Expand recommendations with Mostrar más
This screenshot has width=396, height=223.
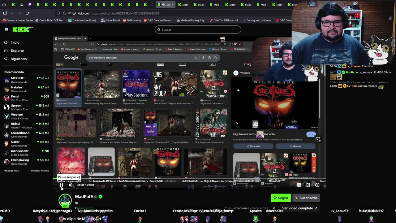[x=11, y=171]
